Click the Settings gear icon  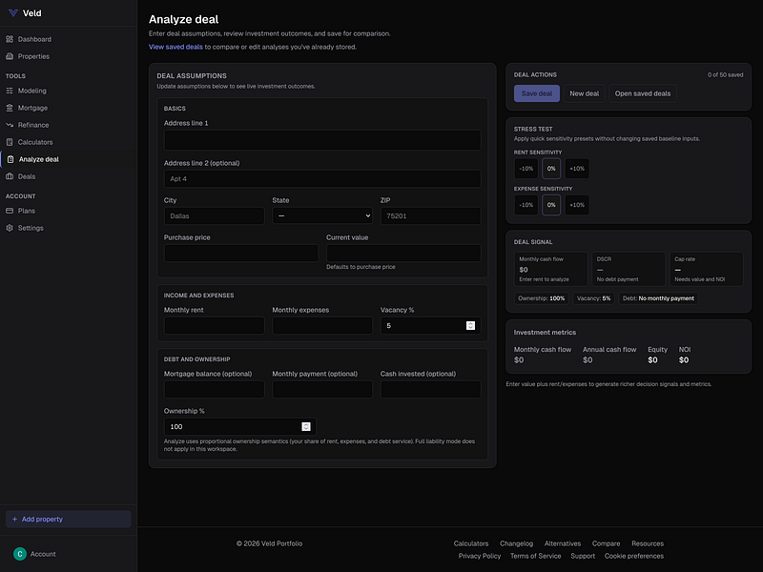[10, 228]
